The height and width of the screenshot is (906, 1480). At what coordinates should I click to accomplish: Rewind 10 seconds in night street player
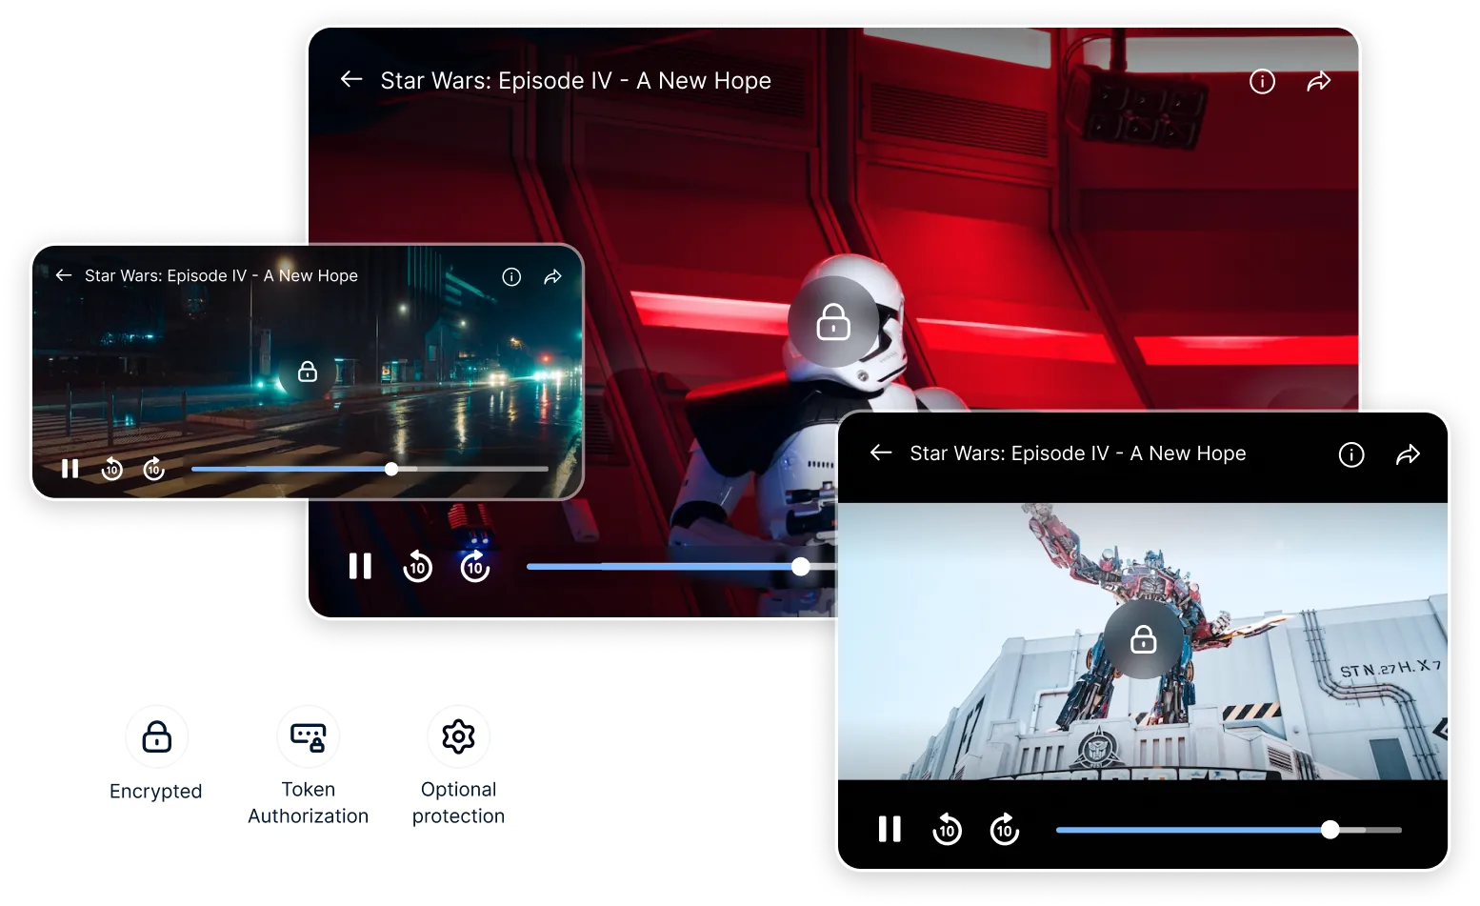click(x=111, y=469)
